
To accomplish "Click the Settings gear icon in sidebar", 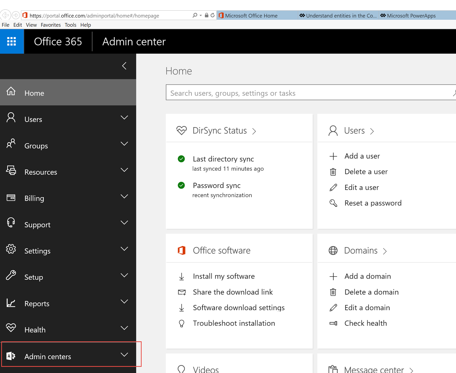I will 11,249.
